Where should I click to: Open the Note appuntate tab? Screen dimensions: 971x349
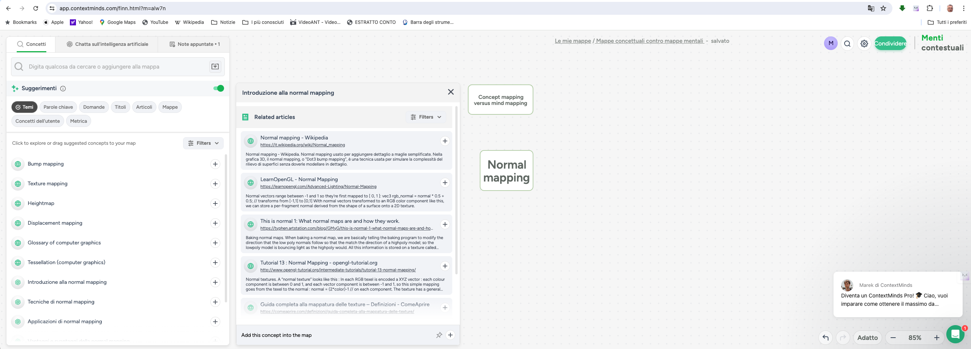pos(194,44)
